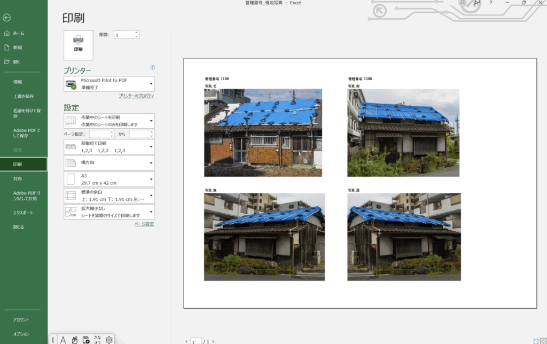Viewport: 547px width, 344px height.
Task: Increase copies with the 部数 up arrow
Action: pos(136,33)
